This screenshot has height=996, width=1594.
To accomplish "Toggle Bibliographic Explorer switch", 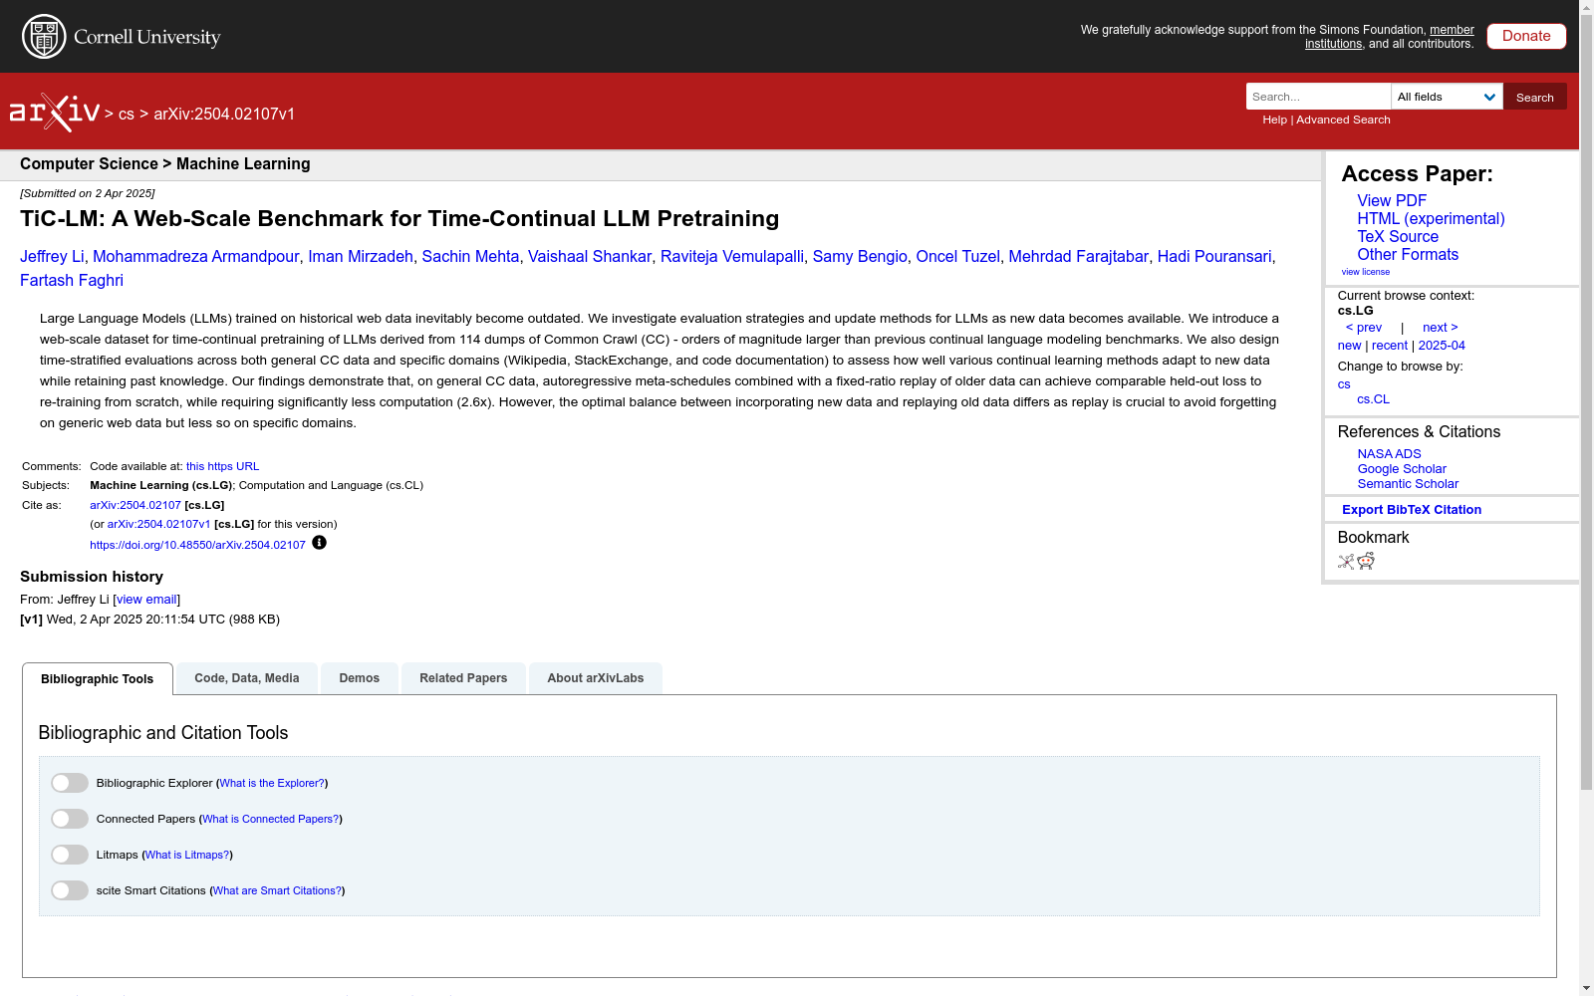I will (x=70, y=783).
